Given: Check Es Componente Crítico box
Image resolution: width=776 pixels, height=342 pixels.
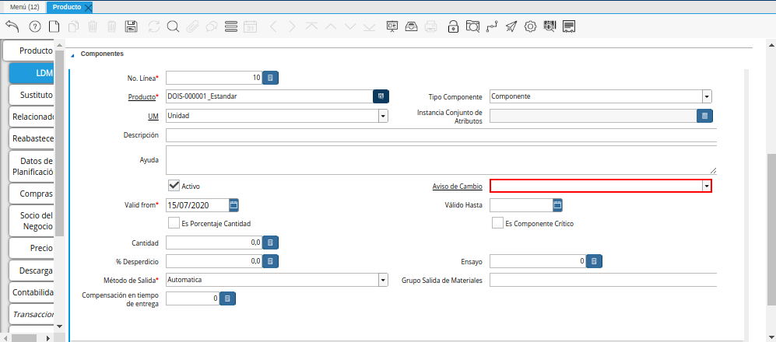Looking at the screenshot, I should point(497,223).
